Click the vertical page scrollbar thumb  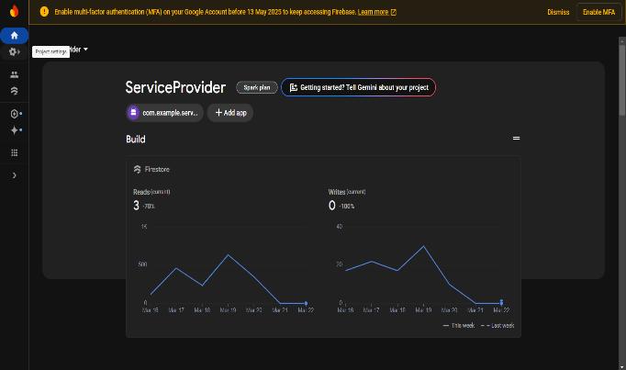622,80
